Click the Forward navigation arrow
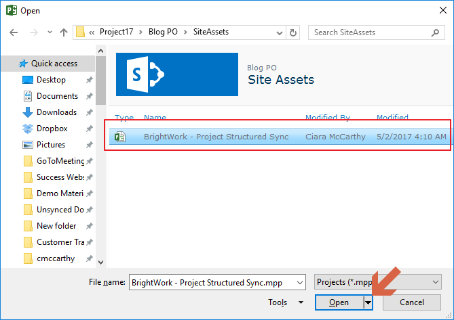This screenshot has width=454, height=320. 34,32
